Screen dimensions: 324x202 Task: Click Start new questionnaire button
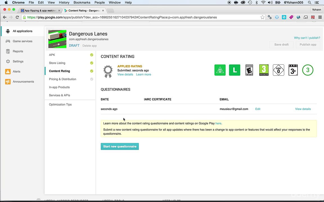coord(120,146)
